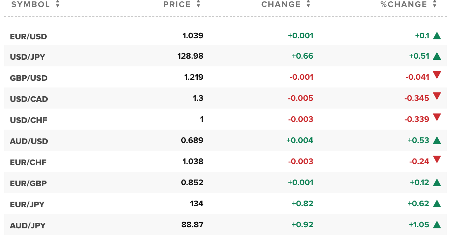This screenshot has width=451, height=241.
Task: Open the EUR/GBP symbol link
Action: click(28, 183)
